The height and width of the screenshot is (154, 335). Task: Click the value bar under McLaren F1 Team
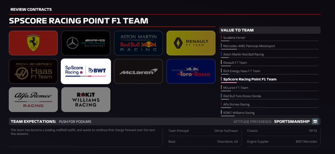270,91
